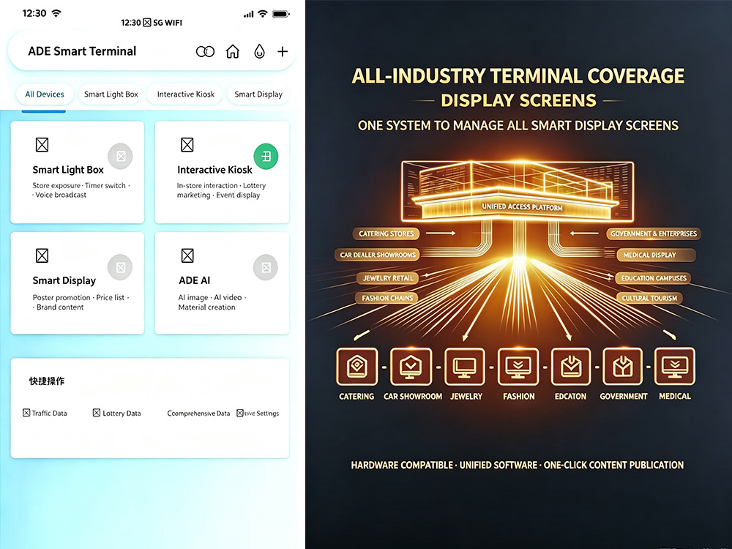Open the Smart Display card
Viewport: 732px width, 549px height.
click(x=78, y=283)
